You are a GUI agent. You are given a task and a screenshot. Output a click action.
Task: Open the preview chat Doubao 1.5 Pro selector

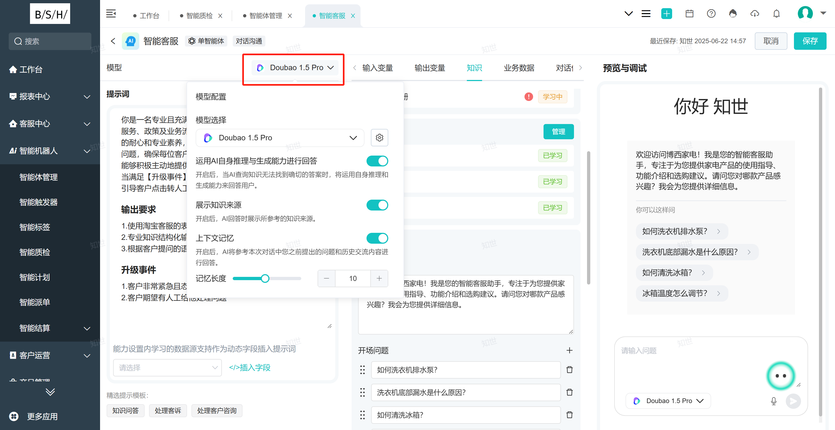click(x=668, y=401)
